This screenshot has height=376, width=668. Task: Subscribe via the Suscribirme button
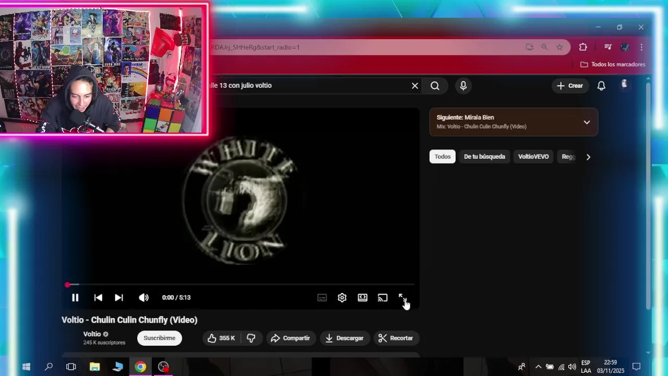point(160,338)
